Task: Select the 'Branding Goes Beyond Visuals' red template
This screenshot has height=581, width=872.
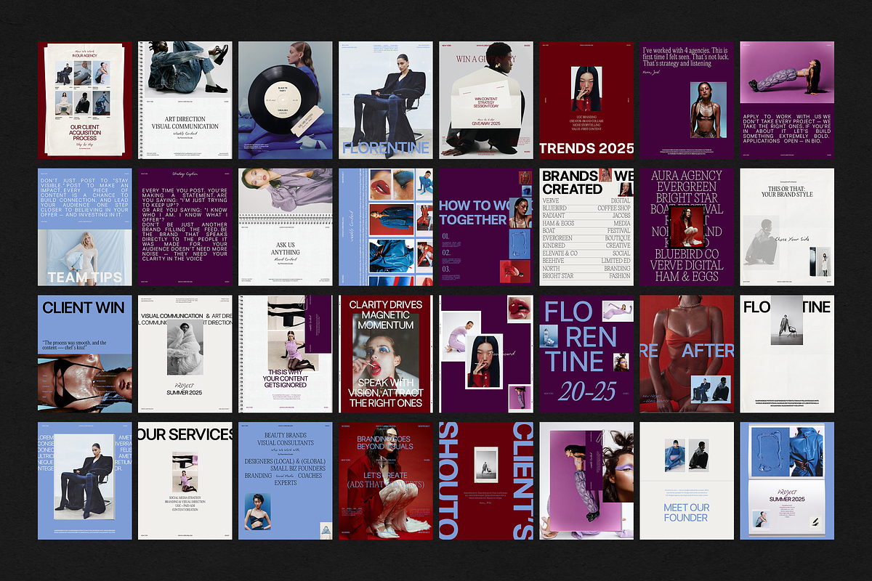Action: click(x=386, y=482)
